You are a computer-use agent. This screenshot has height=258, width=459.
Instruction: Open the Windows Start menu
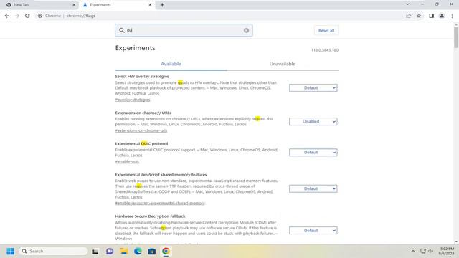10,252
